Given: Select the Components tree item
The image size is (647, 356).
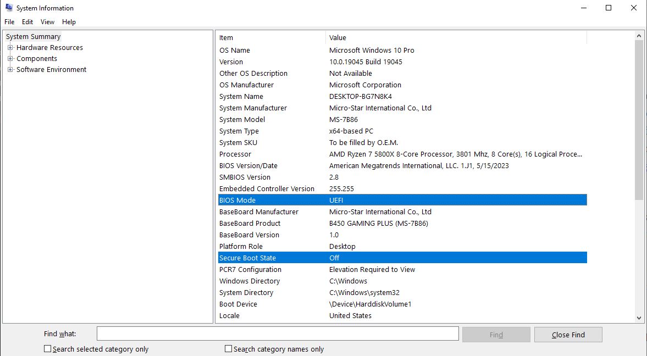Looking at the screenshot, I should click(x=37, y=59).
